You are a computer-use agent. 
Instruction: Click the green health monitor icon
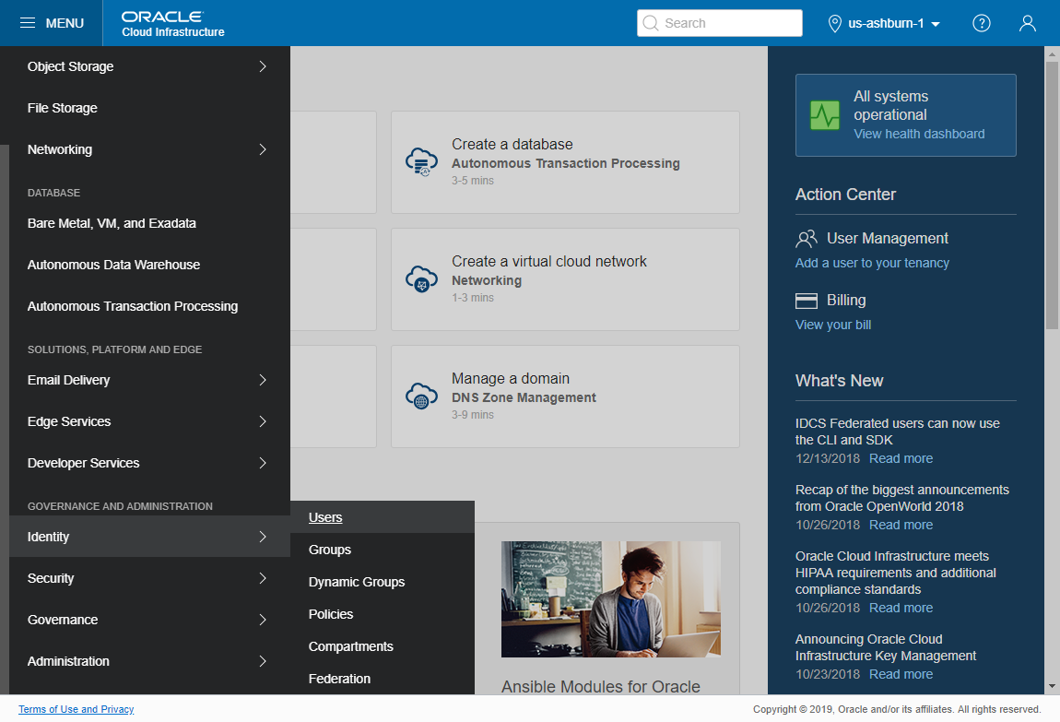tap(824, 115)
